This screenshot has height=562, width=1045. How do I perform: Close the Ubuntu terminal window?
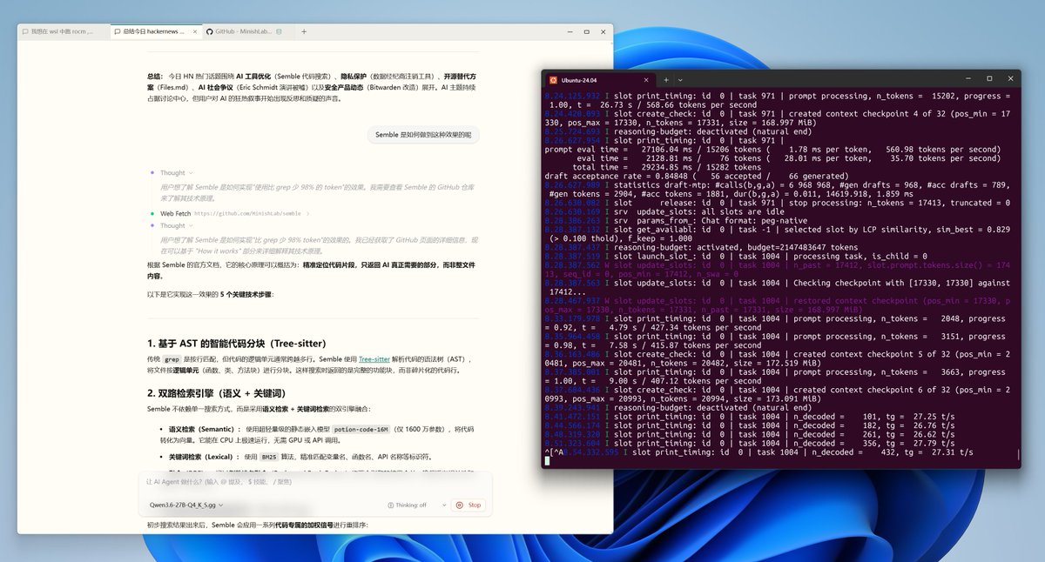coord(1012,78)
